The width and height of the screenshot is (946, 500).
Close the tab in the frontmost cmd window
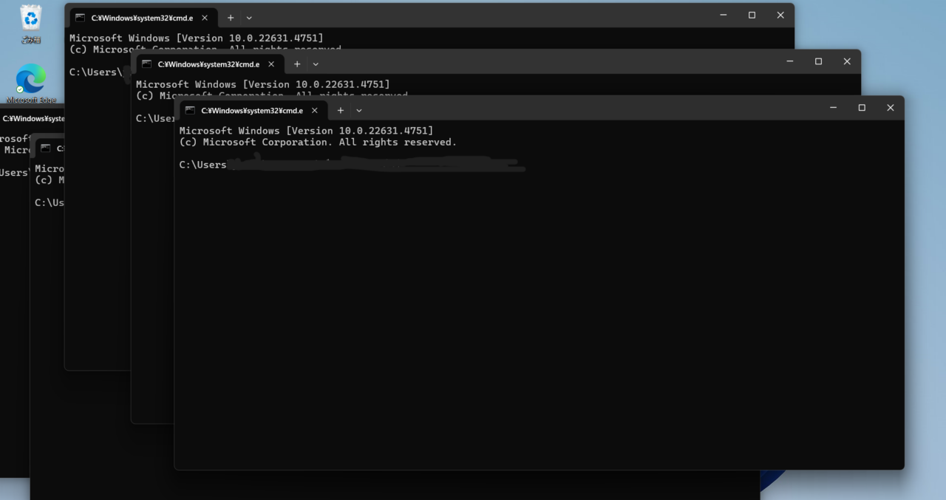(314, 110)
